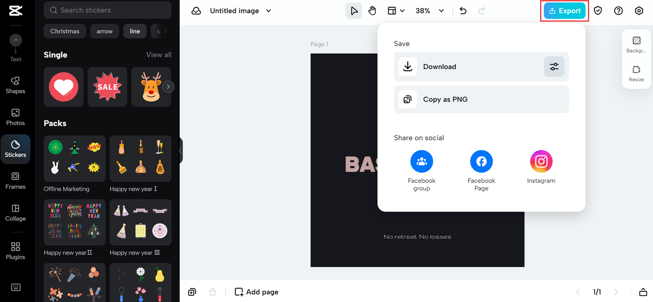This screenshot has width=653, height=302.
Task: Open the Shapes panel
Action: coord(15,85)
